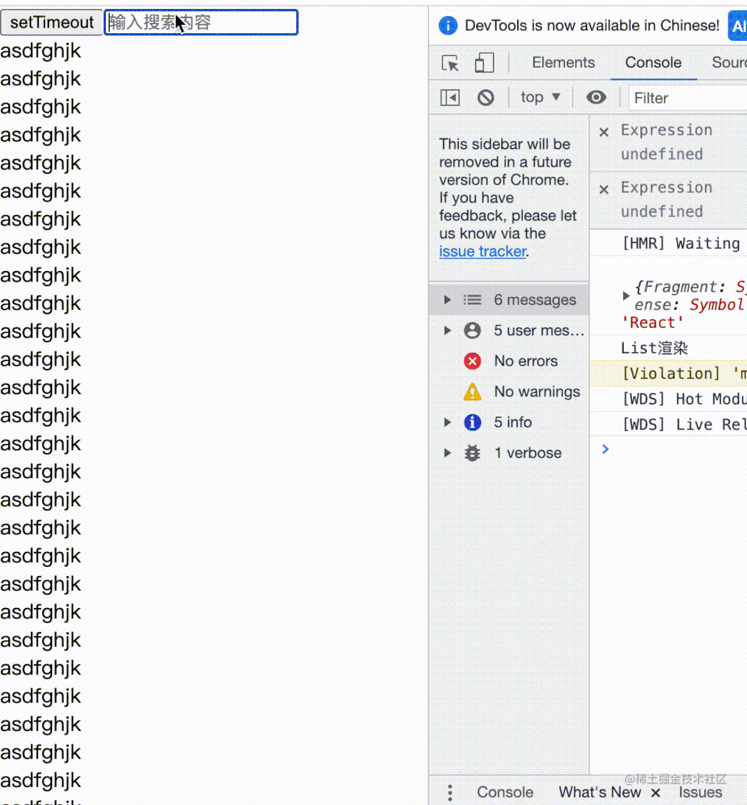Expand the 5 user messages group
Viewport: 747px width, 805px height.
click(447, 331)
